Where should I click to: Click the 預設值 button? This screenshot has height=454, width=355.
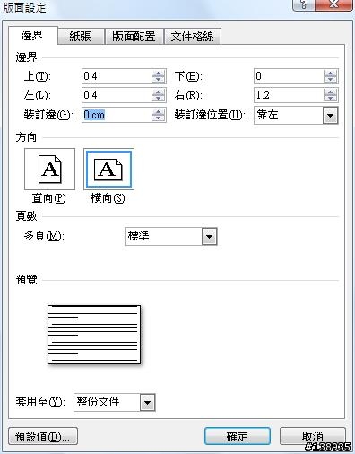point(43,436)
